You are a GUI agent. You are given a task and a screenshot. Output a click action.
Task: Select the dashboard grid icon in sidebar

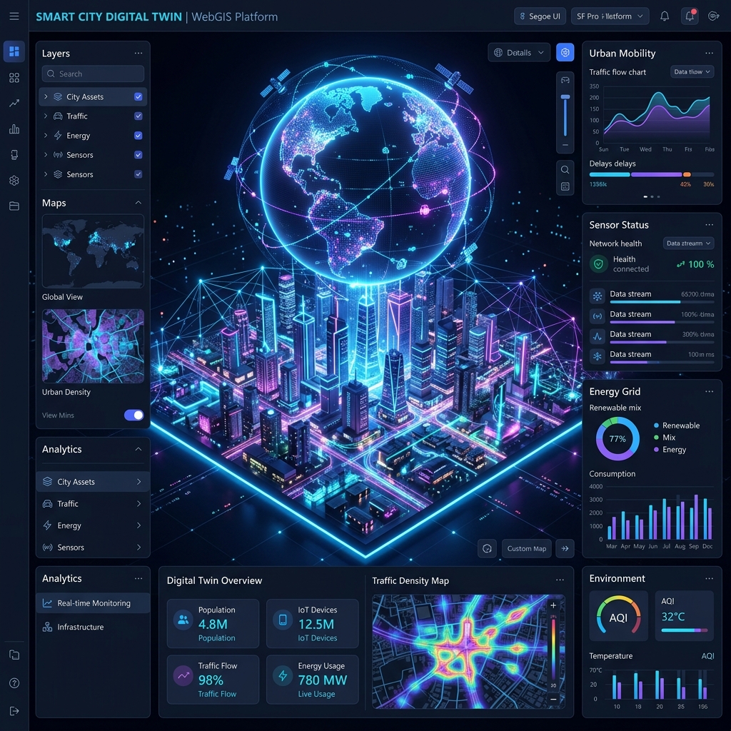click(x=14, y=51)
